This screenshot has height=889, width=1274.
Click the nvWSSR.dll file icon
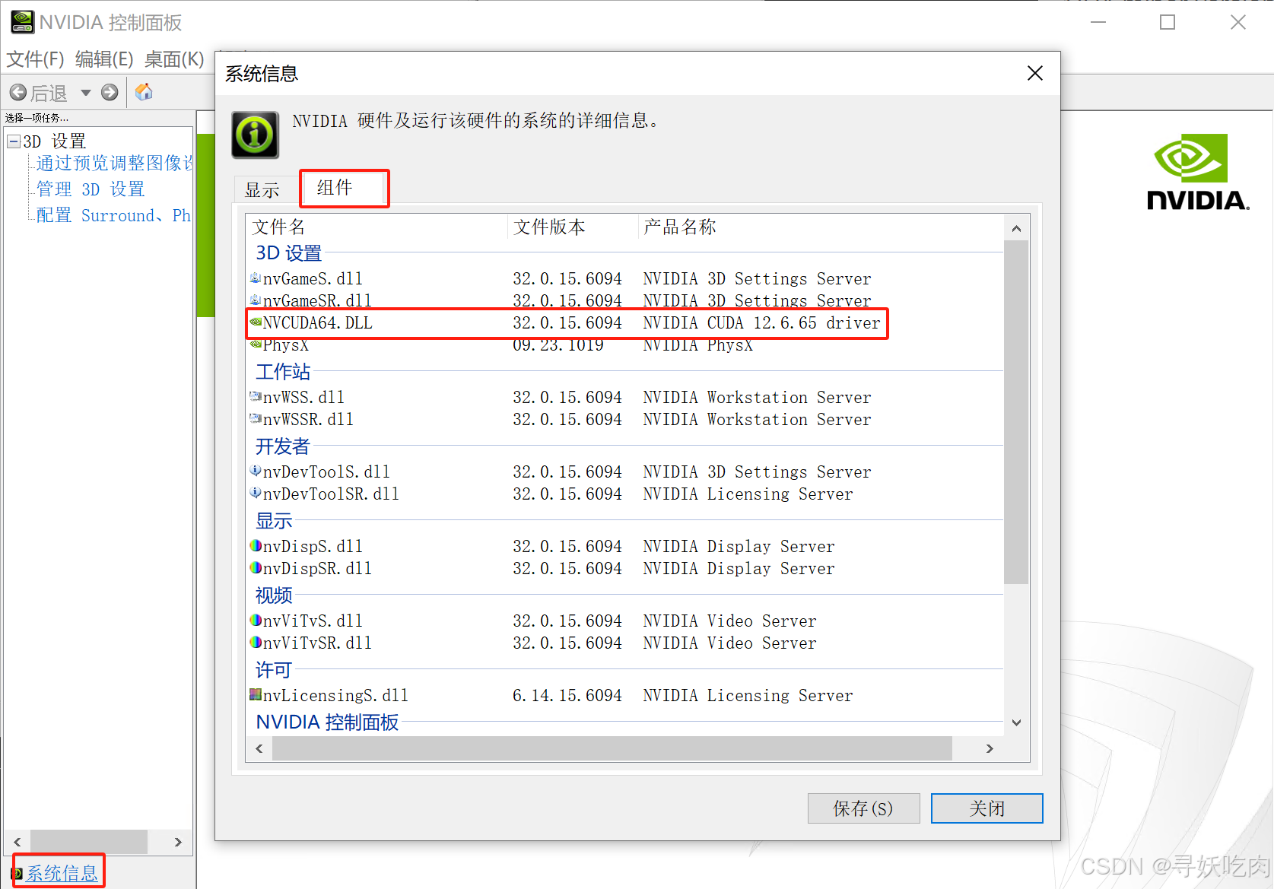click(x=256, y=419)
